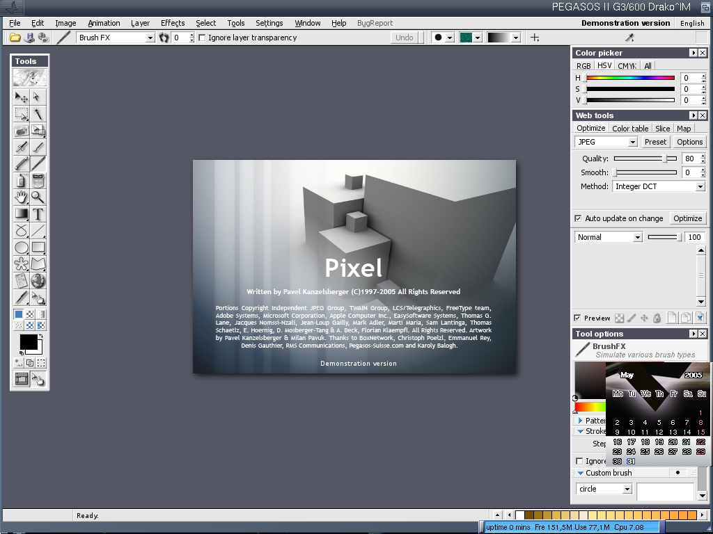Open the Effects menu
Viewport: 713px width, 534px height.
(173, 23)
